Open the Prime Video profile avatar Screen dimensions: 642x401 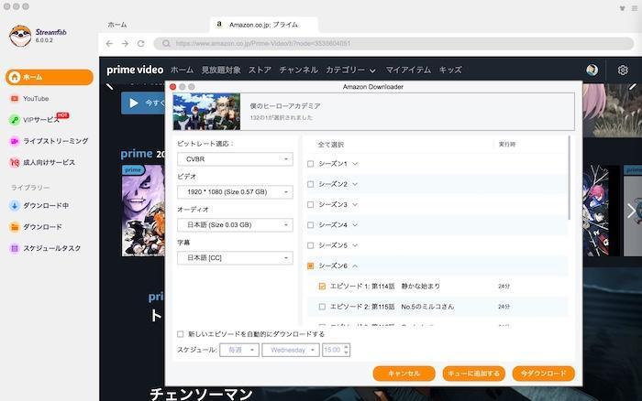click(592, 70)
